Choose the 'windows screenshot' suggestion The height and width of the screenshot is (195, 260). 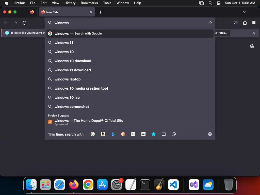[130, 107]
